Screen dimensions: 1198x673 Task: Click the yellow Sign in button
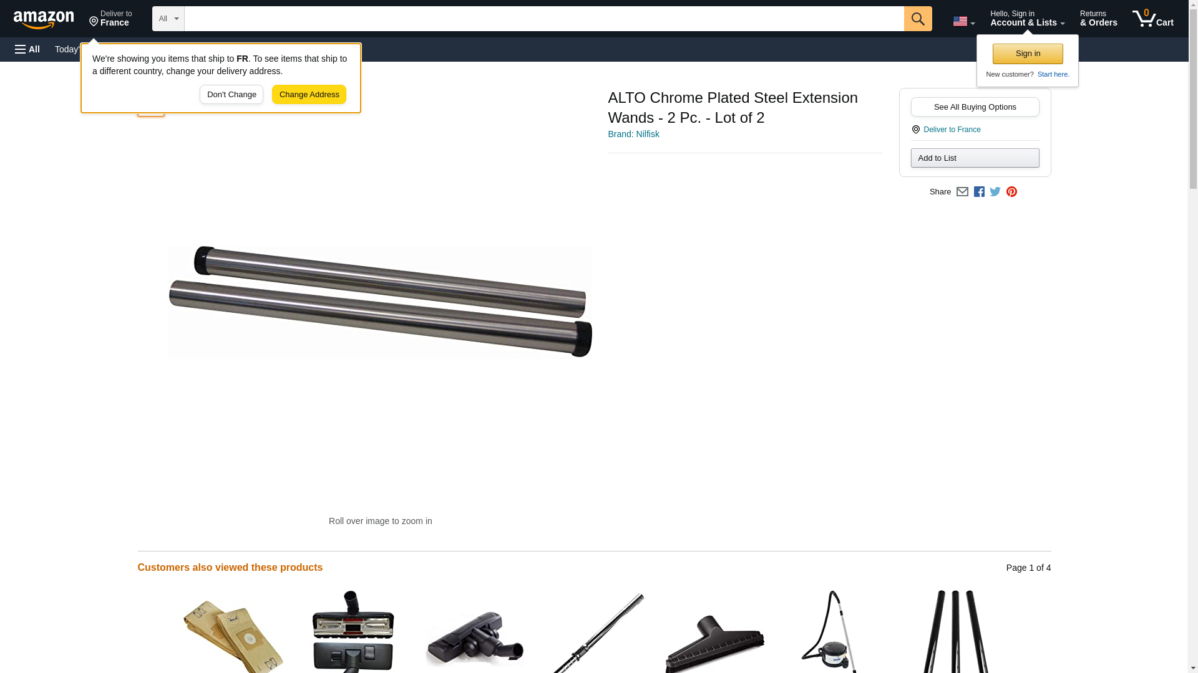click(x=1028, y=54)
